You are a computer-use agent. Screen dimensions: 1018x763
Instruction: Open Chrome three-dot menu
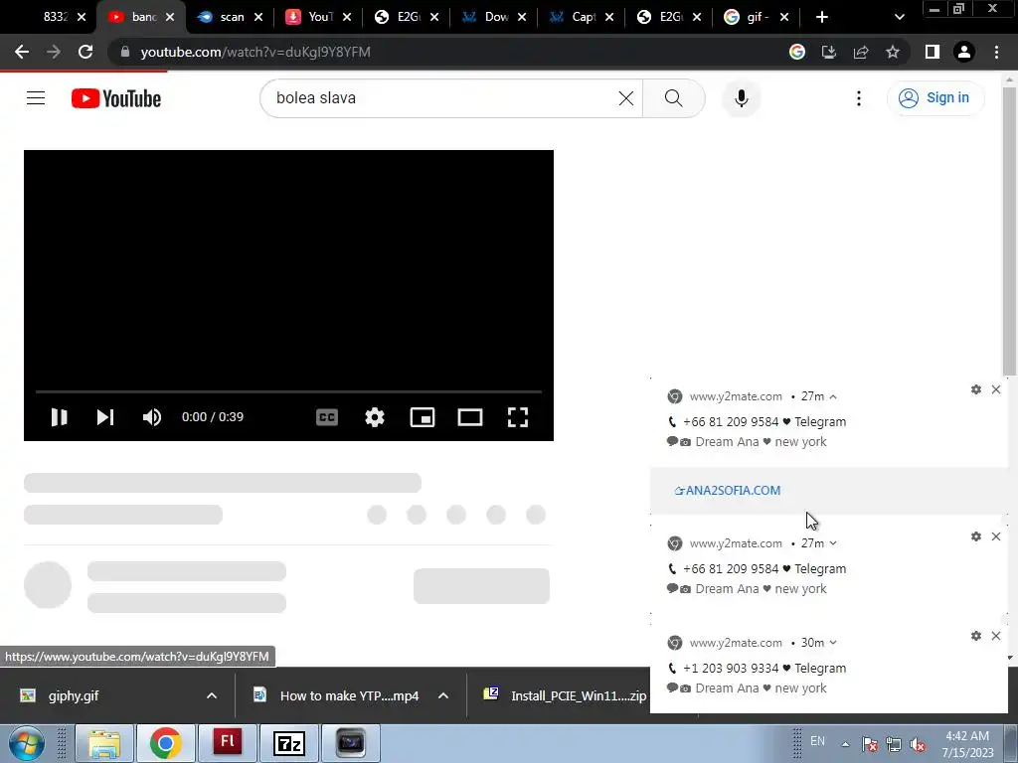tap(996, 52)
